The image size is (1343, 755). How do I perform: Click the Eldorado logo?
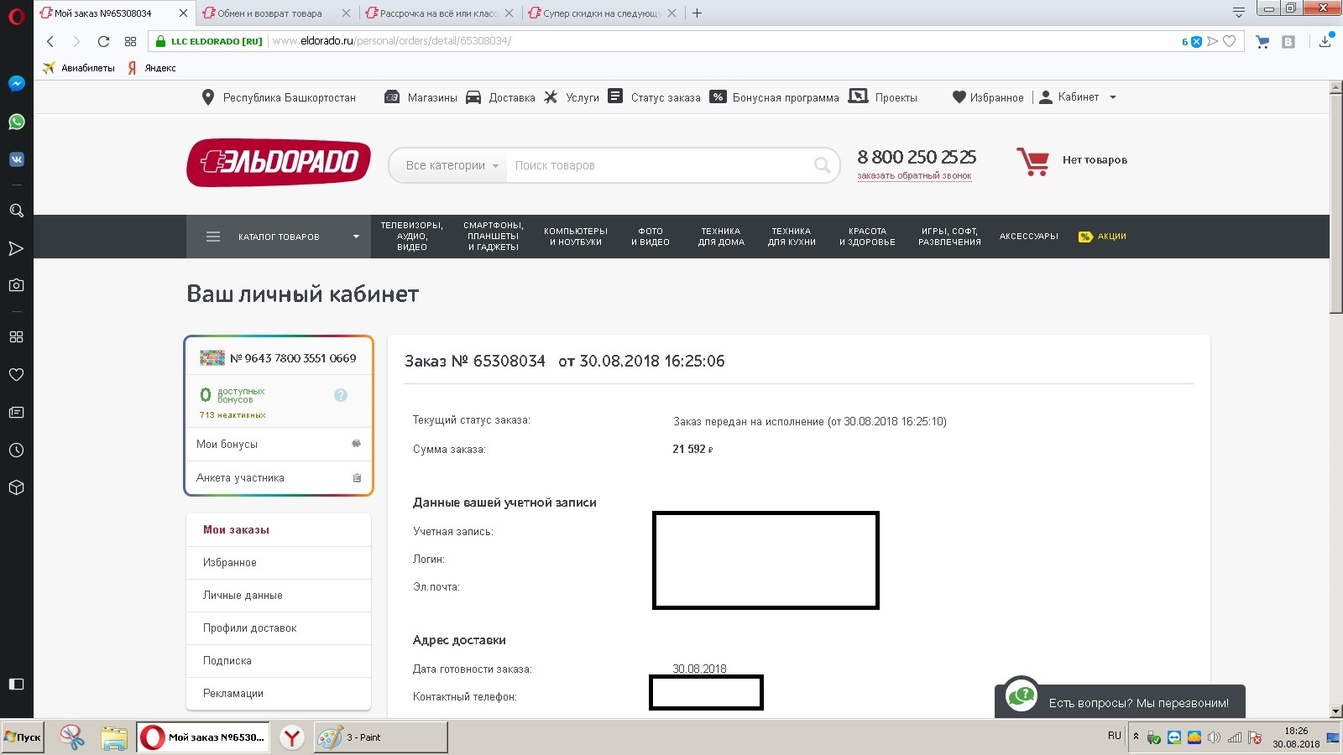pos(279,162)
